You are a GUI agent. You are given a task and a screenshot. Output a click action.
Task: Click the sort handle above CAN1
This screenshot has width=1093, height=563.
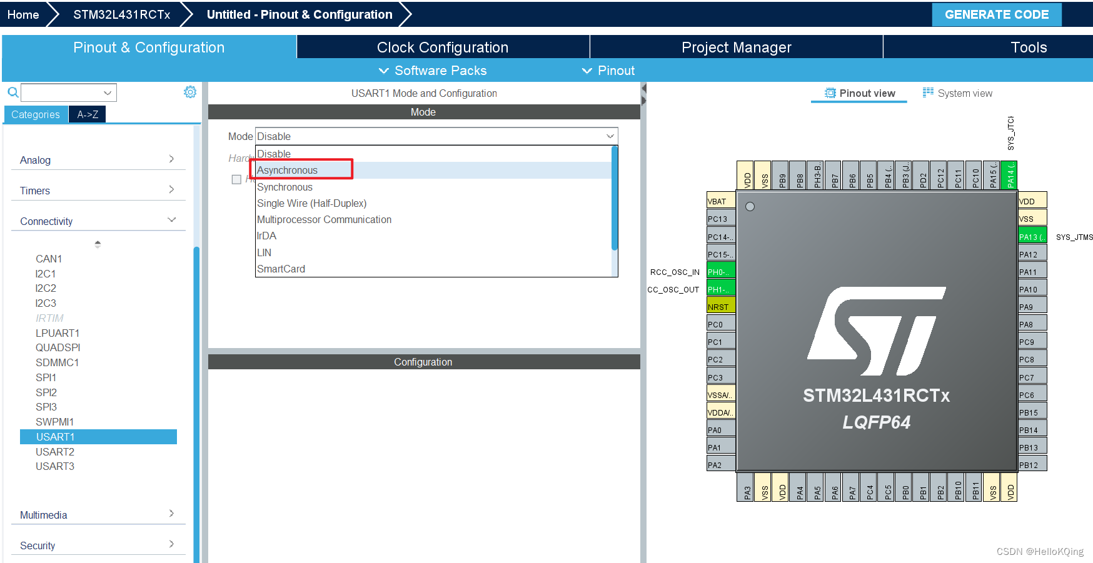click(x=98, y=244)
